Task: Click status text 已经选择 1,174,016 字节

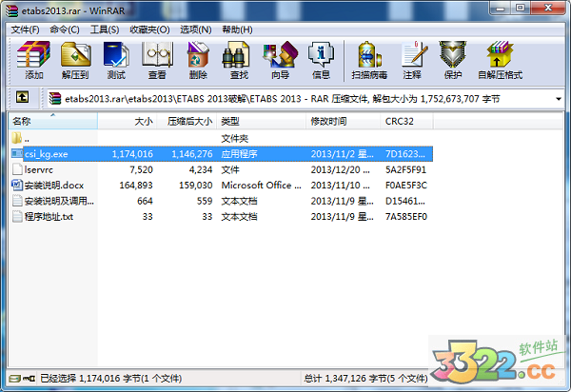Action: pos(110,379)
